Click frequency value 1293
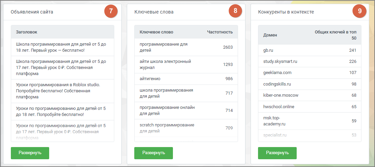Viewport: 375px width, 167px height. pos(228,65)
